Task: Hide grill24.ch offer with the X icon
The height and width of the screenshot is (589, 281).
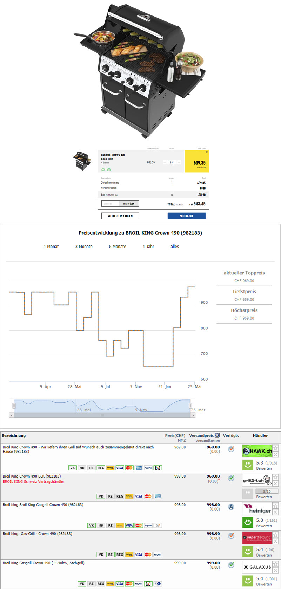Action: point(275,484)
